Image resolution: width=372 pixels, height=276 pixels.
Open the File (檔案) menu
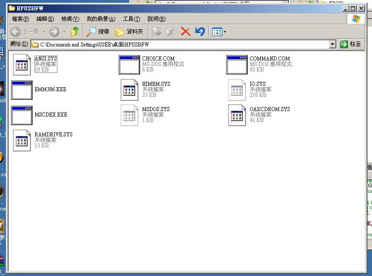coord(20,19)
